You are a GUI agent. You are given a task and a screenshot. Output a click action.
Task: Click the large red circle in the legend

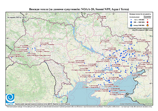[x=148, y=22]
